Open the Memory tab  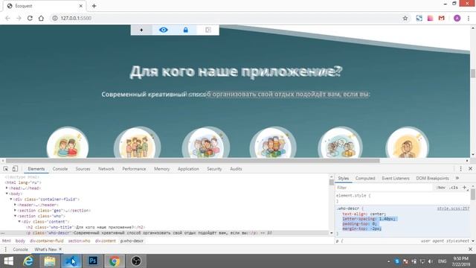(162, 169)
